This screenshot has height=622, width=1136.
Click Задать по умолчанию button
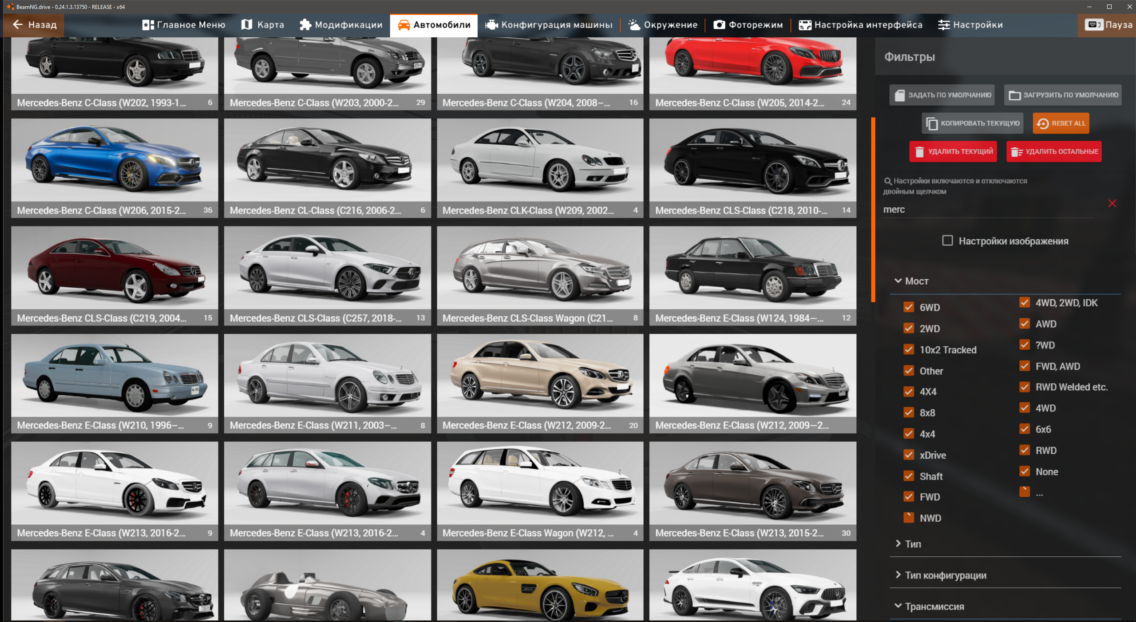pos(942,95)
